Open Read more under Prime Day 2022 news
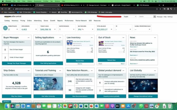 pyautogui.click(x=134, y=55)
